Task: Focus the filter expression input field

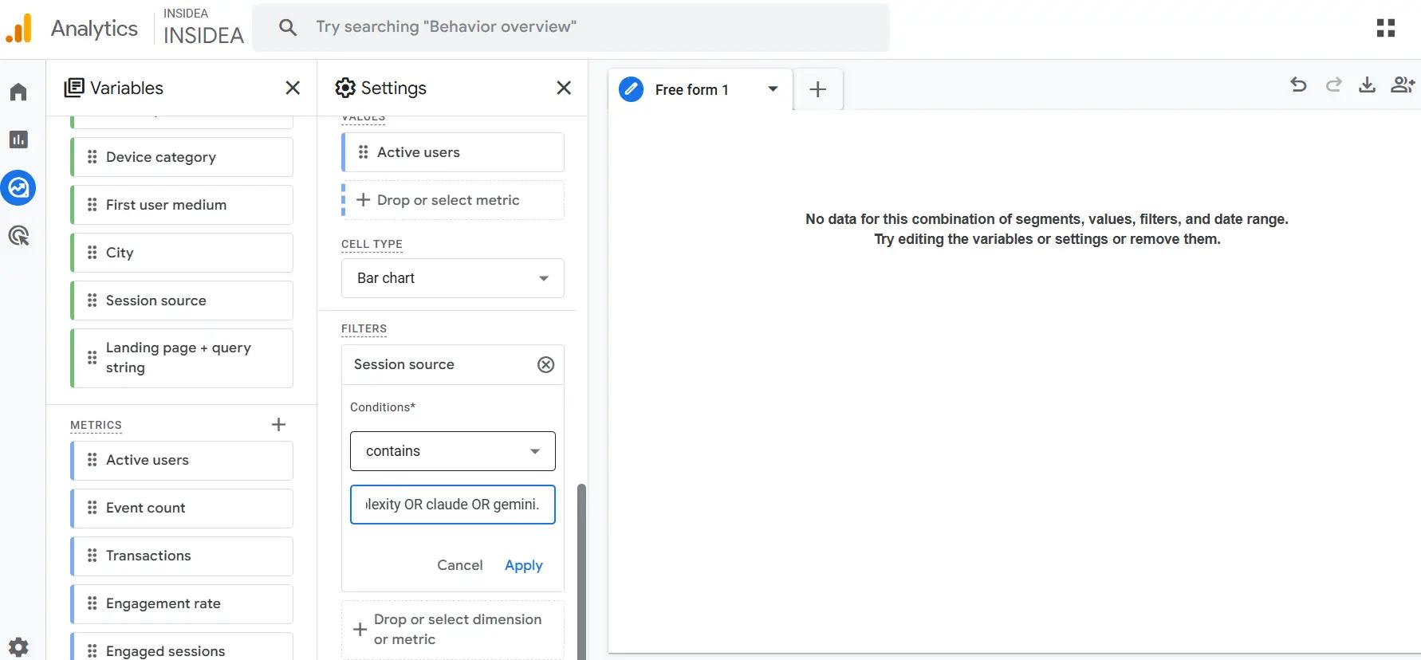Action: click(452, 505)
